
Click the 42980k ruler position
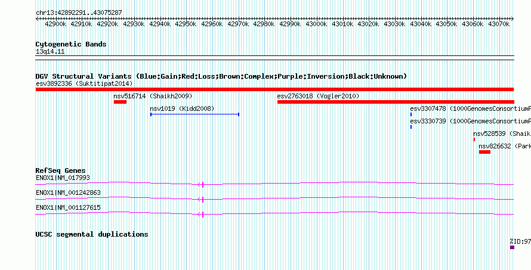point(264,24)
